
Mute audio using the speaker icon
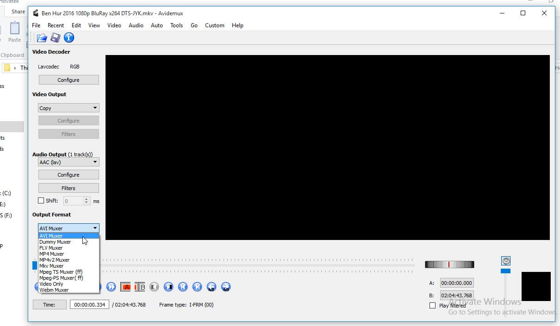(x=506, y=260)
